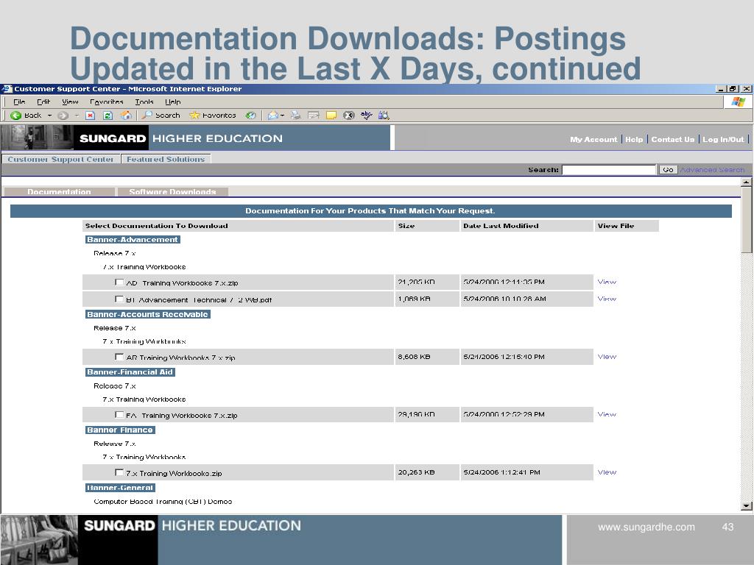Image resolution: width=754 pixels, height=565 pixels.
Task: Open the Tools menu
Action: (144, 102)
